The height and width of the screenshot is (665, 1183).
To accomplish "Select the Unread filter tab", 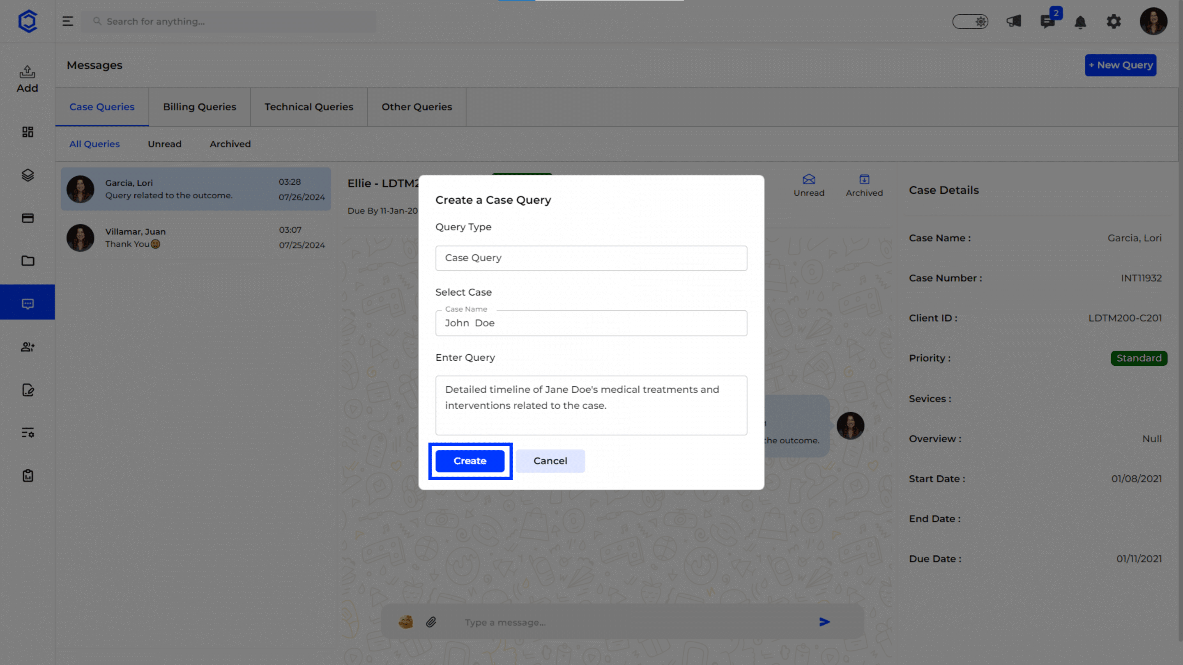I will (164, 144).
